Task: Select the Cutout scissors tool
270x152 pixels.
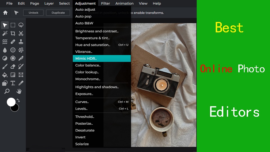Action: pyautogui.click(x=21, y=33)
